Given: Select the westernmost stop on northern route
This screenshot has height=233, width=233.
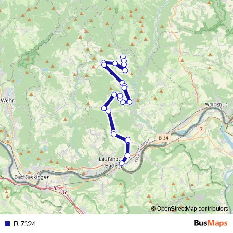Looking at the screenshot, I should (103, 63).
